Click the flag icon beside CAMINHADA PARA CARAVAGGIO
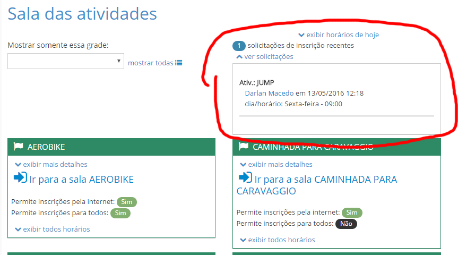458x255 pixels. coord(244,146)
